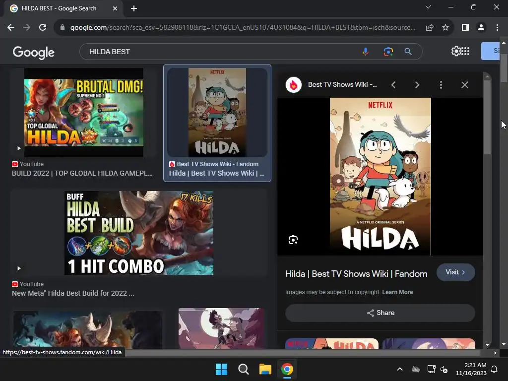
Task: Open File Explorer from taskbar
Action: pos(265,369)
